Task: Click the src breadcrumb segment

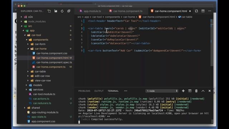Action: coord(79,17)
